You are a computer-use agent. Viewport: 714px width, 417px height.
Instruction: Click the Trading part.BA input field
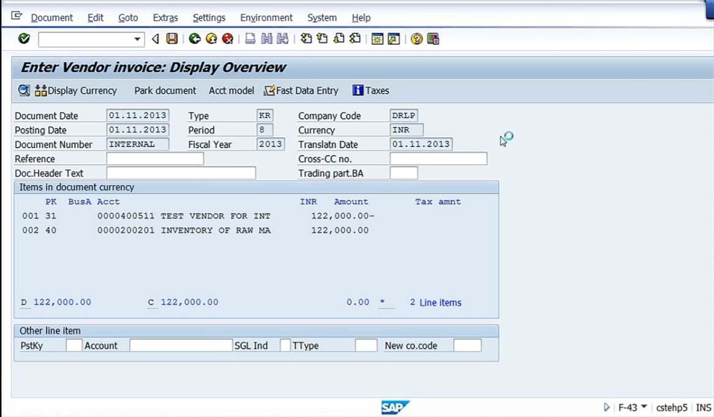pos(404,173)
